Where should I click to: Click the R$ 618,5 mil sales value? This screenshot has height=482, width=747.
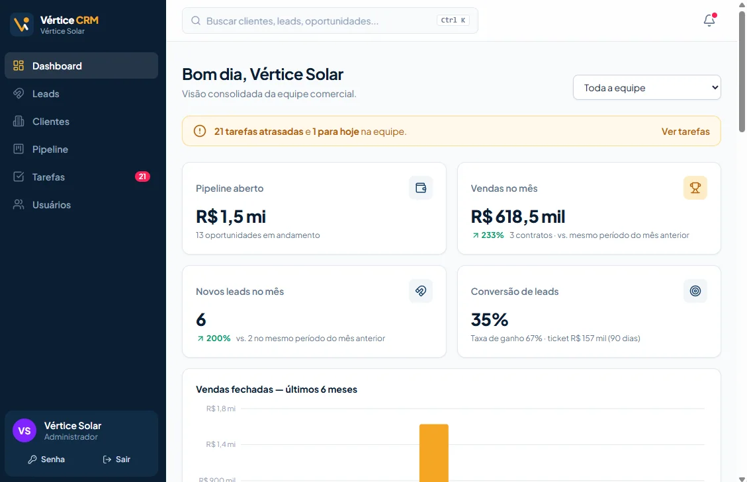click(x=518, y=217)
